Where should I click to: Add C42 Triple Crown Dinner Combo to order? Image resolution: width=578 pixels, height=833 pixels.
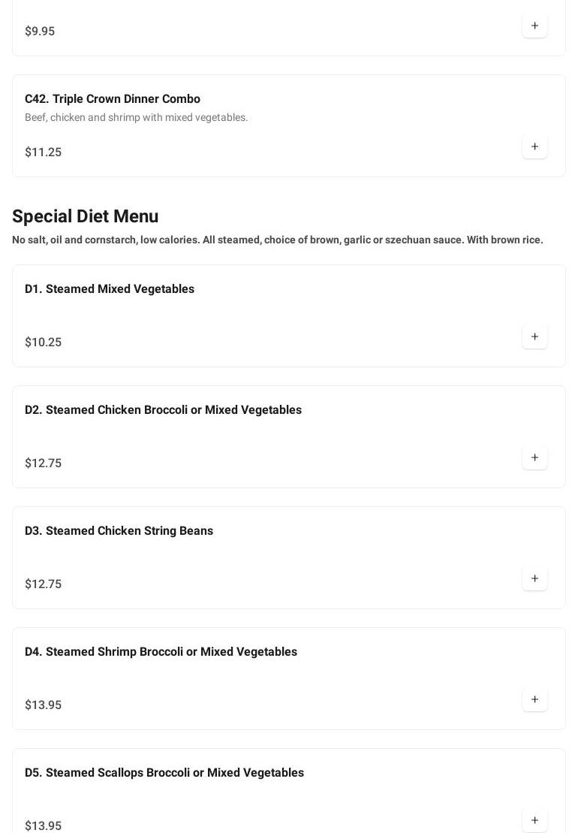coord(534,146)
